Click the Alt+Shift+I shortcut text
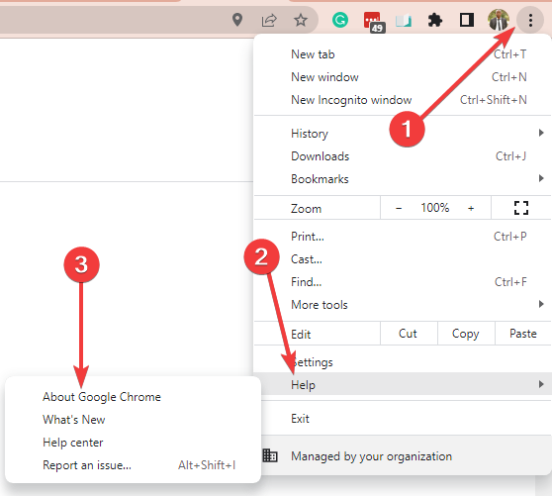 pos(207,465)
